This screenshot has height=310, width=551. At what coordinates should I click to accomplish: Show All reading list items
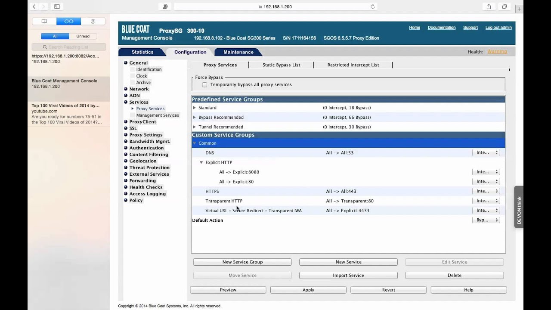pyautogui.click(x=55, y=36)
